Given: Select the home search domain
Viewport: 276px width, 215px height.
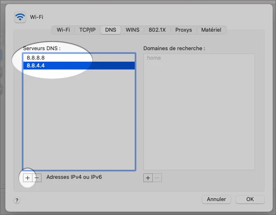Looking at the screenshot, I should tap(199, 58).
